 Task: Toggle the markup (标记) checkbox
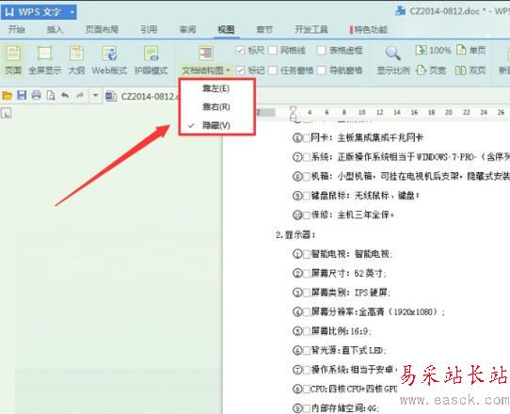[240, 71]
